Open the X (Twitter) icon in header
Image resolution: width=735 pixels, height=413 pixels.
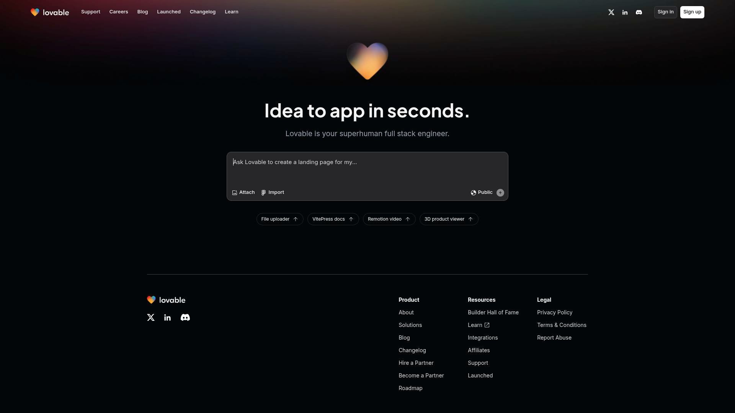(x=611, y=12)
